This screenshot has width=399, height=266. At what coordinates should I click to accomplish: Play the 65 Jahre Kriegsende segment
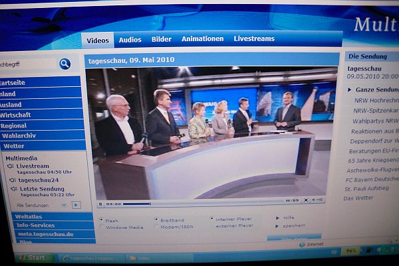click(373, 161)
